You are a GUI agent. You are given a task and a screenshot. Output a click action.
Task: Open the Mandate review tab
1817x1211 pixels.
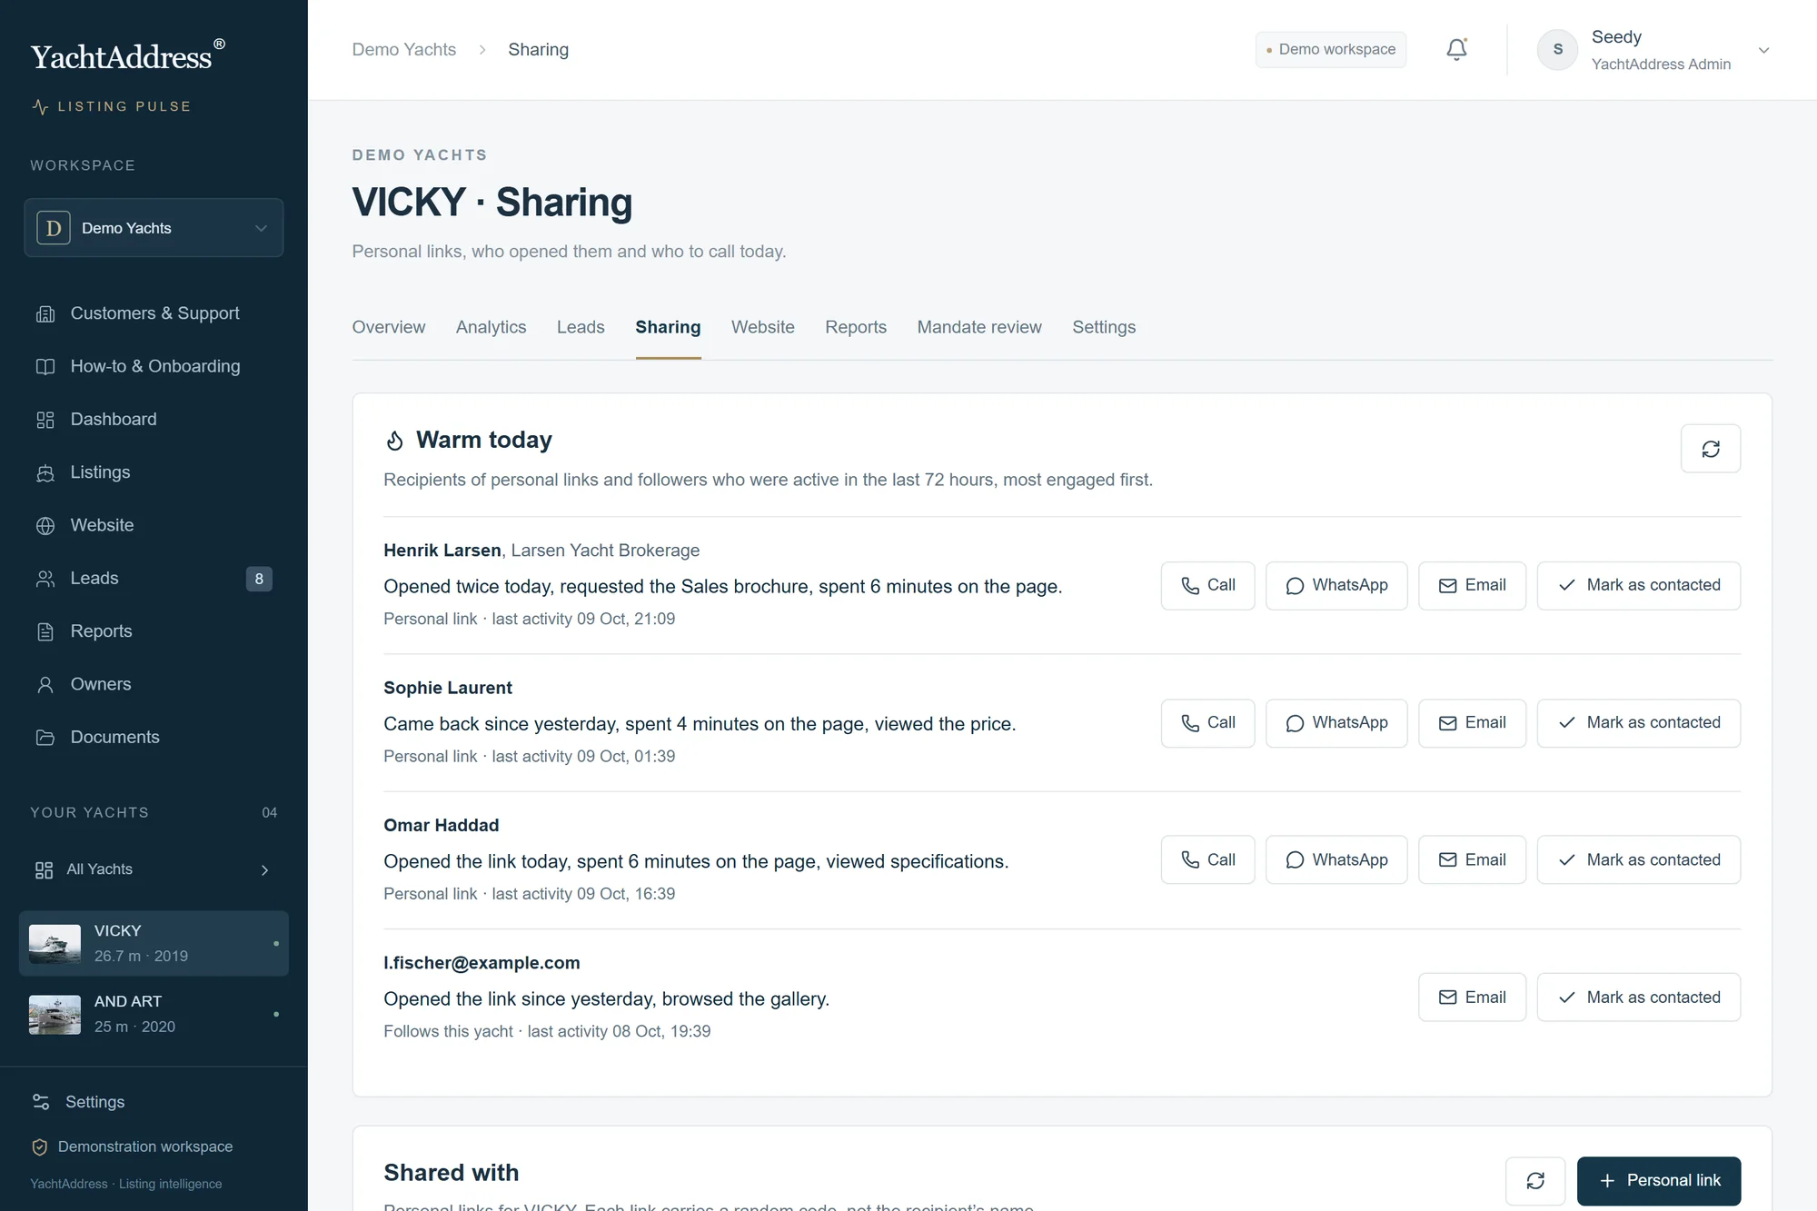(x=979, y=327)
